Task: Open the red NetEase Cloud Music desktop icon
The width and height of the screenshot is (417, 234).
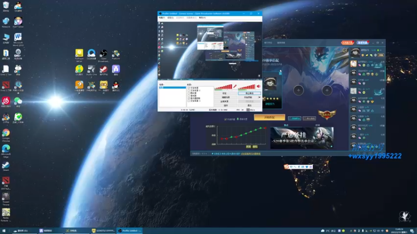Action: click(6, 102)
